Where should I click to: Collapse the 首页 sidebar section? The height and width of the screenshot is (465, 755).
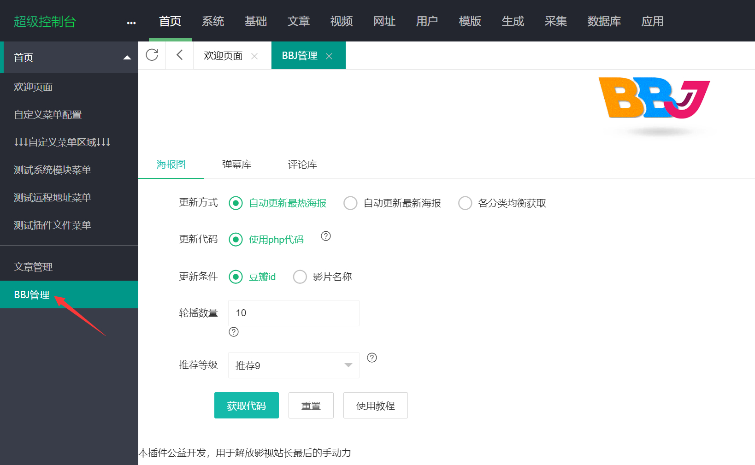click(x=127, y=58)
